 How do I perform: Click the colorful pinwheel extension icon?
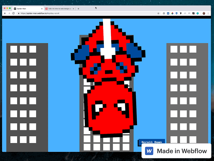click(x=172, y=13)
